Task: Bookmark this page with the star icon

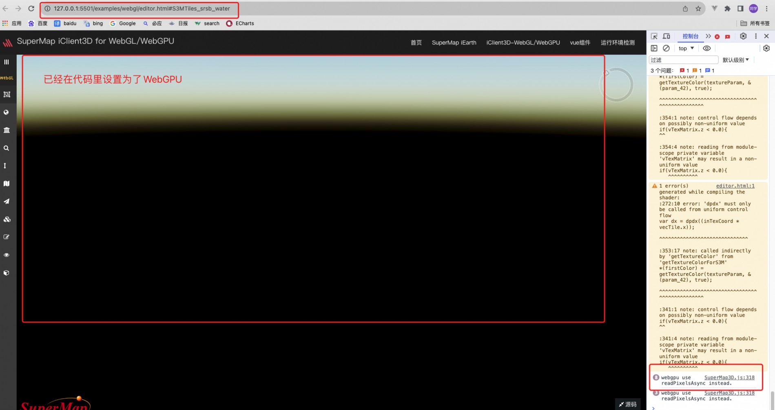Action: click(698, 9)
